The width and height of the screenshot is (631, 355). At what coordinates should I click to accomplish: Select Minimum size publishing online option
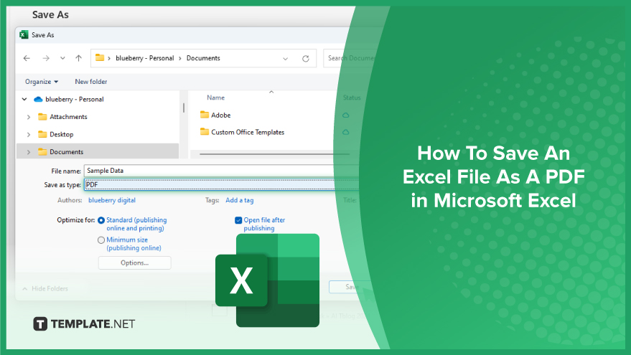[101, 240]
